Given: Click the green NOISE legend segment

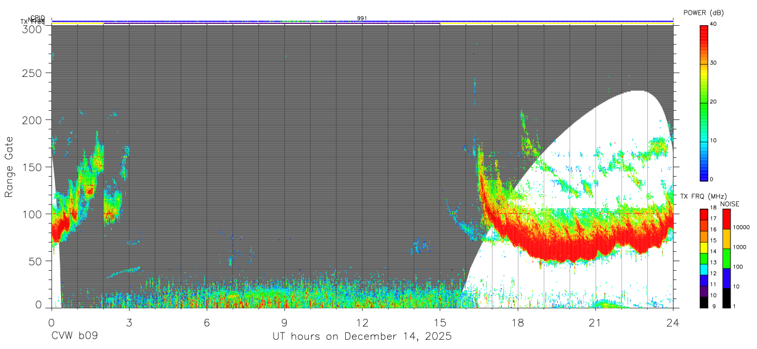Looking at the screenshot, I should tap(726, 259).
